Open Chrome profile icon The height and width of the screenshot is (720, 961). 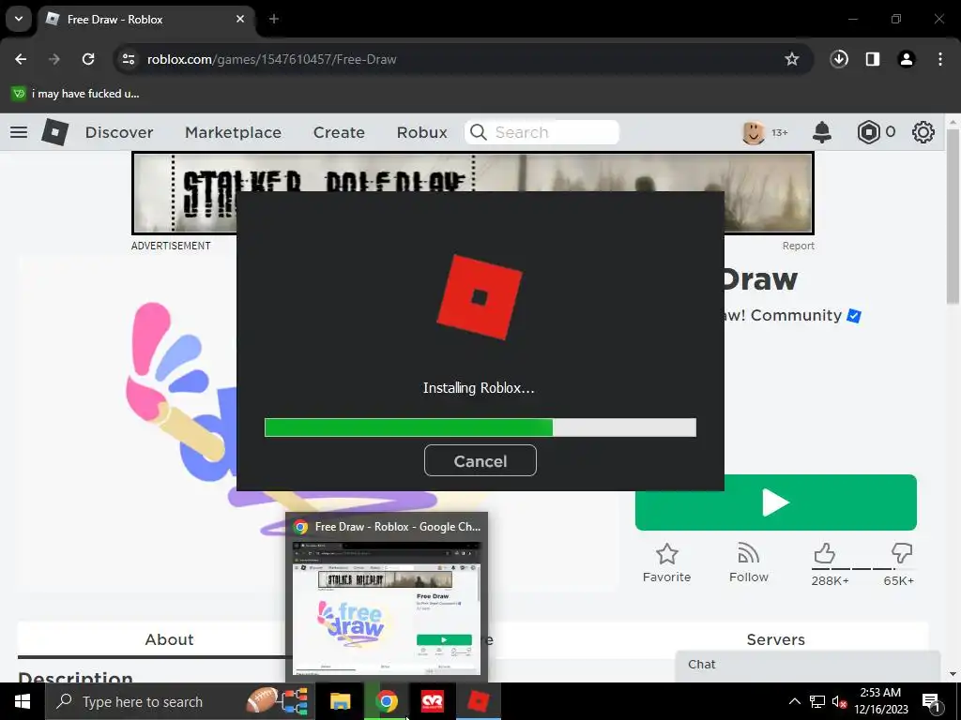point(907,59)
